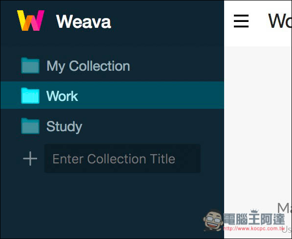This screenshot has width=292, height=239.
Task: Open the Study collection label
Action: coord(64,127)
